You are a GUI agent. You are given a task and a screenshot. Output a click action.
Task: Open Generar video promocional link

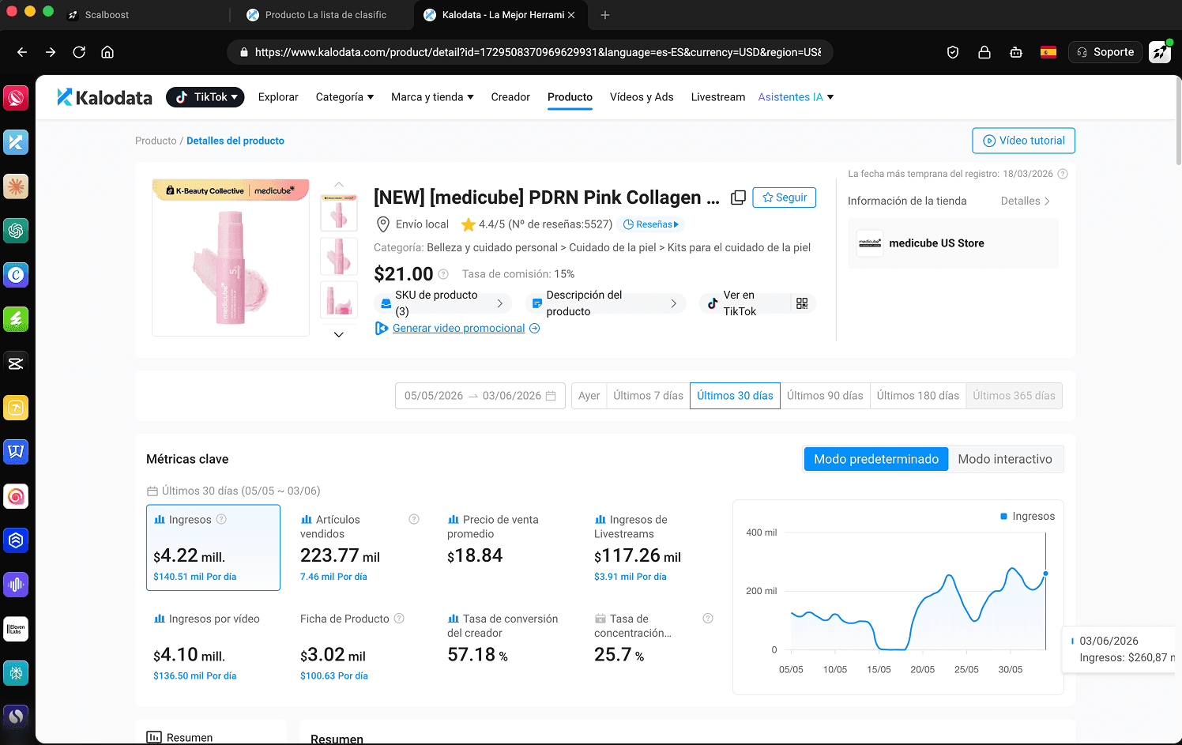pos(458,328)
